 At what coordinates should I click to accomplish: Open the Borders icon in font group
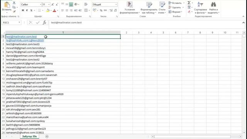pos(39,10)
